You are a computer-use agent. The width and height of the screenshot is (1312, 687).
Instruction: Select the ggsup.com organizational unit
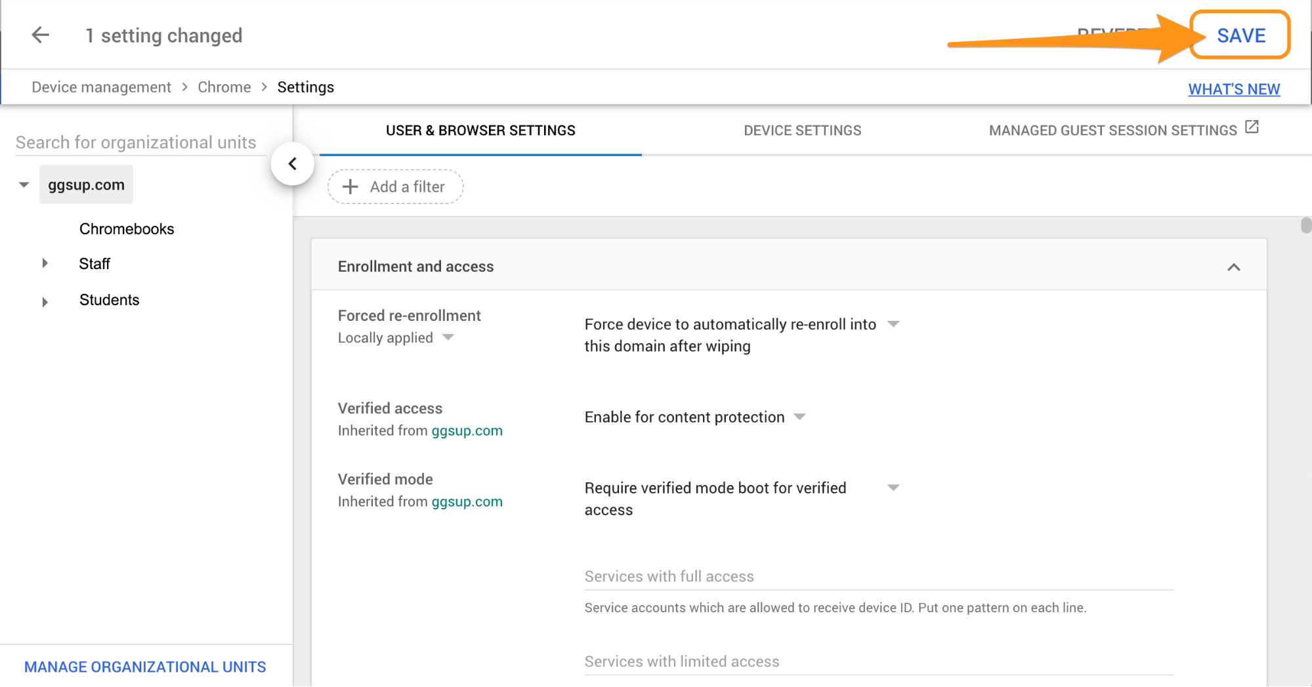pos(86,185)
